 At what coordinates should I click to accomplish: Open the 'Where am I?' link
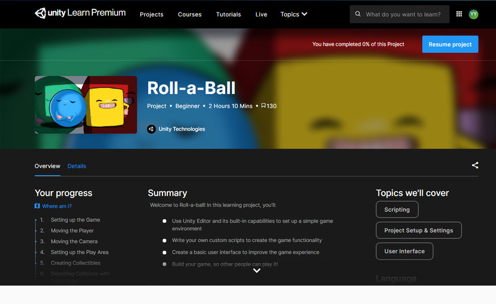click(x=57, y=206)
